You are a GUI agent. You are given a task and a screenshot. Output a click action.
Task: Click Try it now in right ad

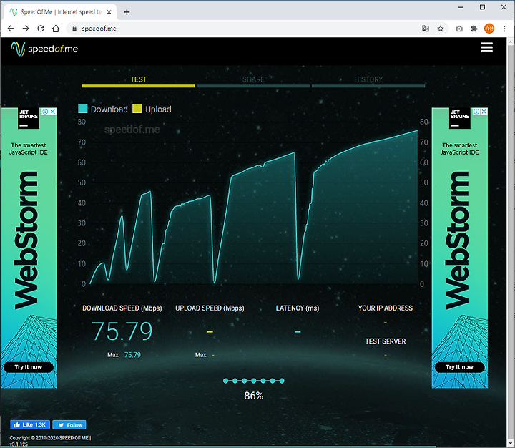click(459, 367)
